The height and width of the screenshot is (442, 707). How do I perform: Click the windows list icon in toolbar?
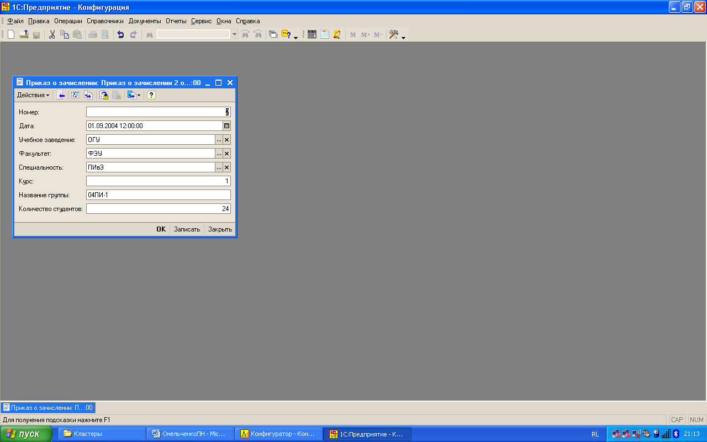(x=273, y=34)
